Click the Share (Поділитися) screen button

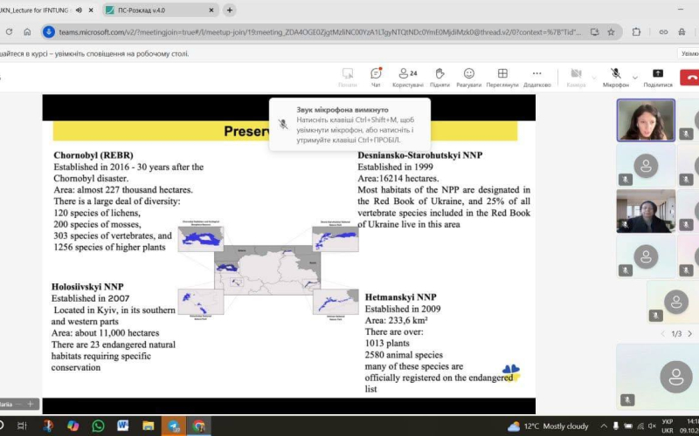[658, 77]
